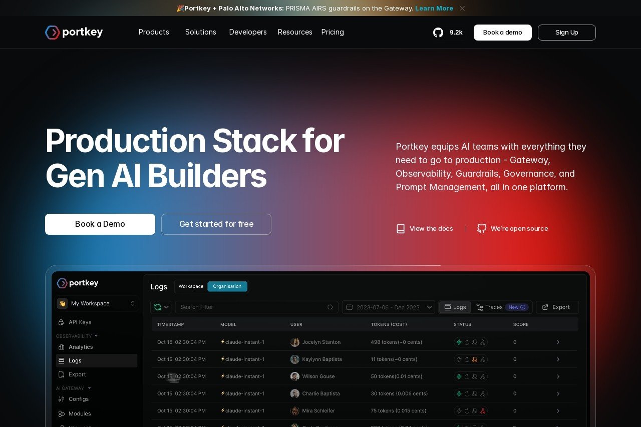Click the Tokens (Cost) column header
This screenshot has height=427, width=641.
click(x=389, y=325)
